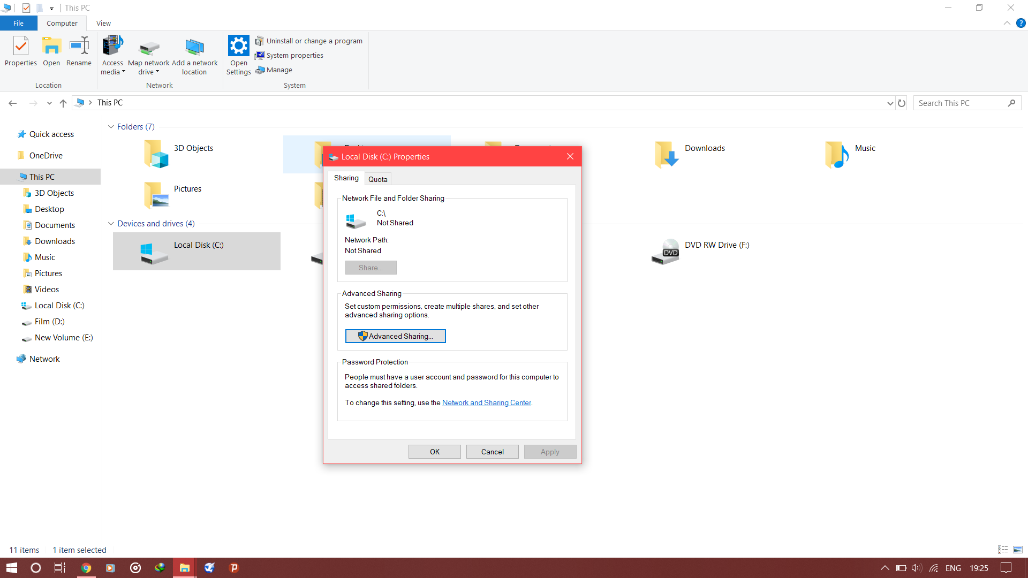Viewport: 1028px width, 578px height.
Task: Open Task View on taskbar
Action: pyautogui.click(x=60, y=568)
